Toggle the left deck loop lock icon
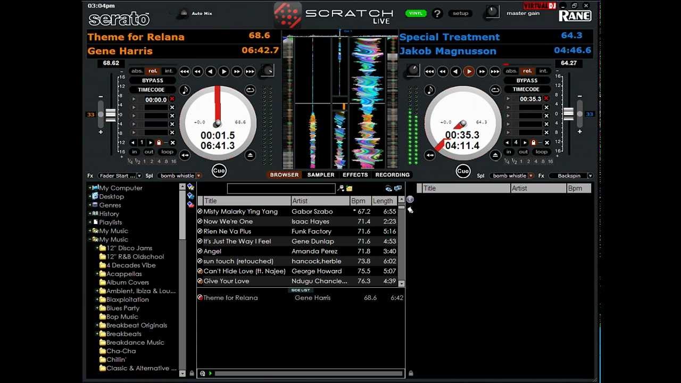The image size is (681, 383). 159,143
